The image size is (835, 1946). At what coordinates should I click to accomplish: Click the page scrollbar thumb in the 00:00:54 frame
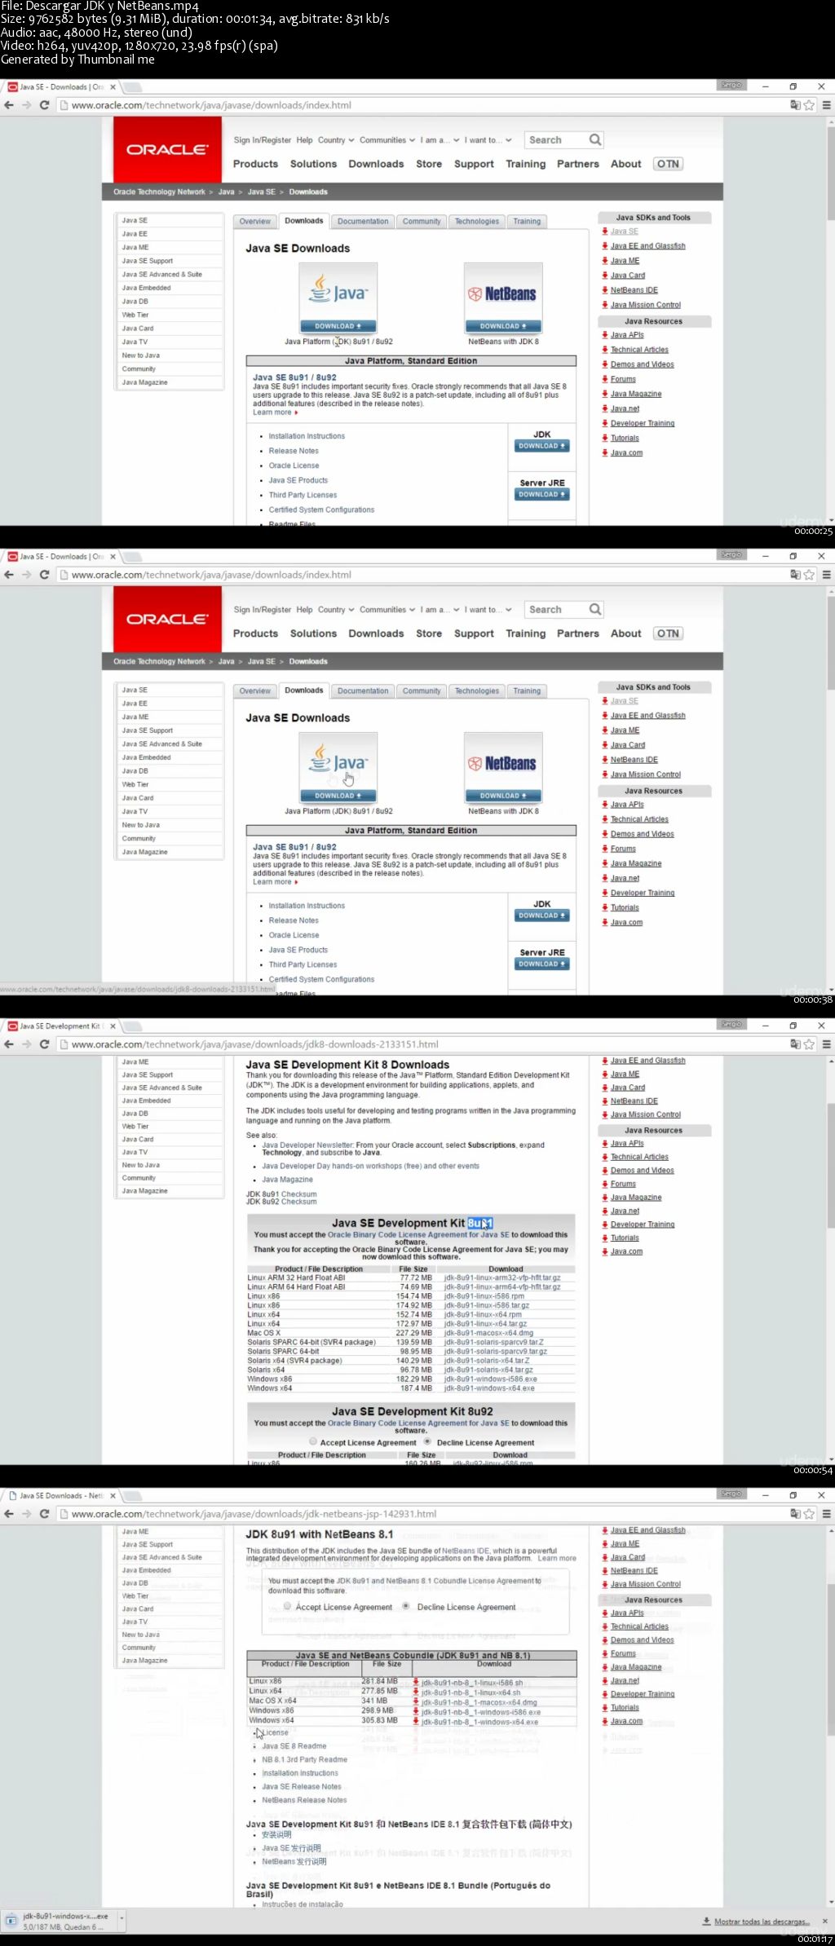(831, 1167)
